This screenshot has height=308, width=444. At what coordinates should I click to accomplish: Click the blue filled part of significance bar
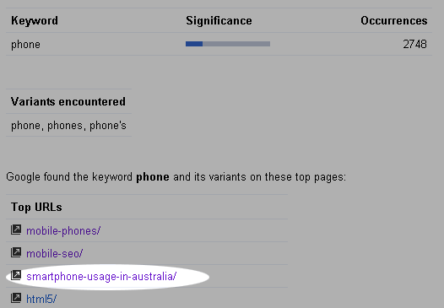[x=194, y=44]
